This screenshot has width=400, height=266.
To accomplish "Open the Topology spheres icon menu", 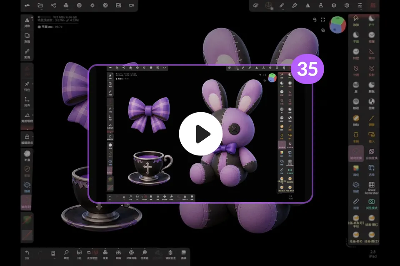I will [66, 5].
